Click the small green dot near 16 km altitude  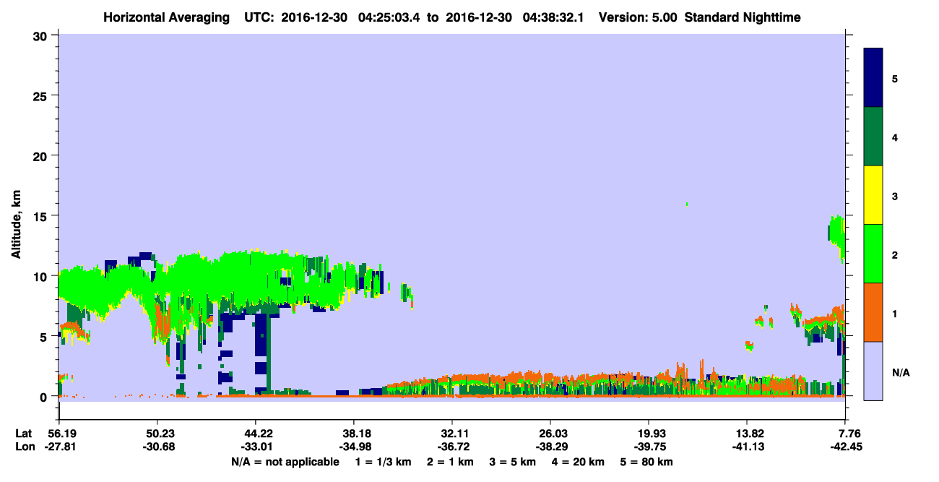tap(686, 205)
